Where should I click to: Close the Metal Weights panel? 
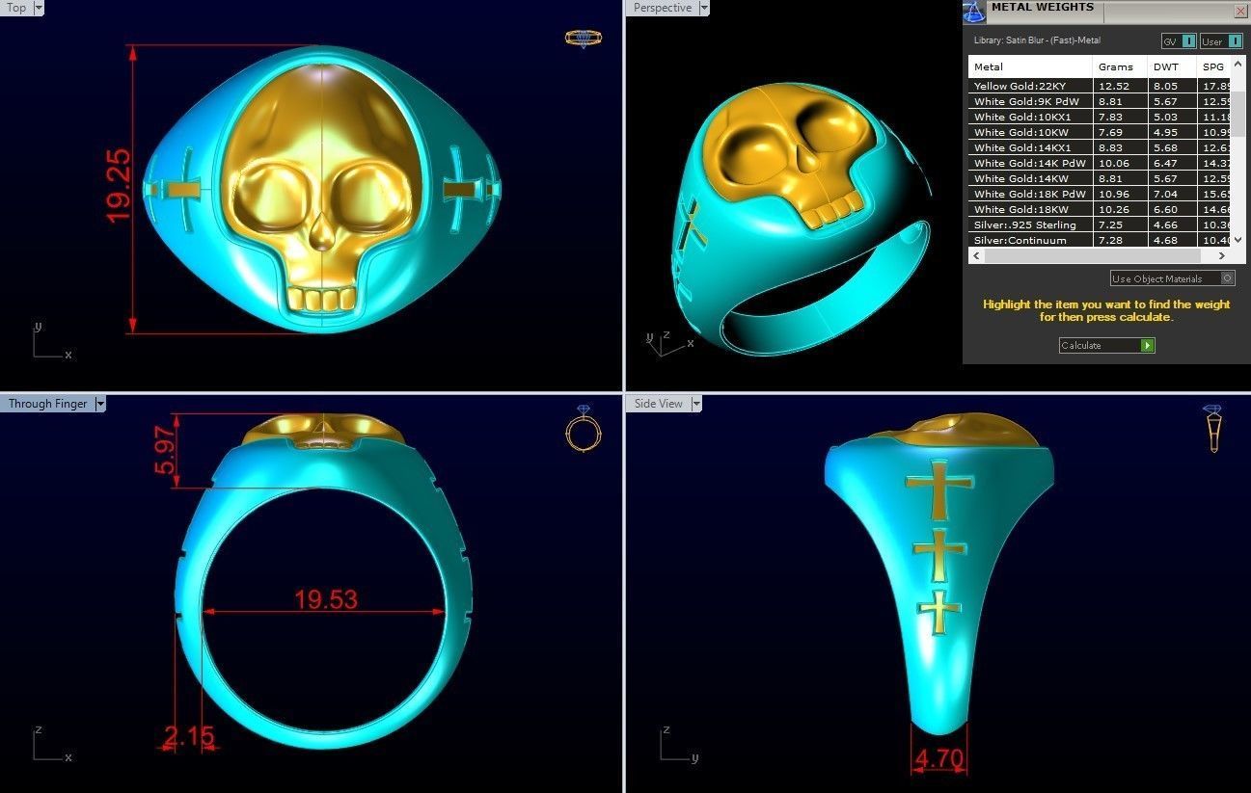point(1240,11)
